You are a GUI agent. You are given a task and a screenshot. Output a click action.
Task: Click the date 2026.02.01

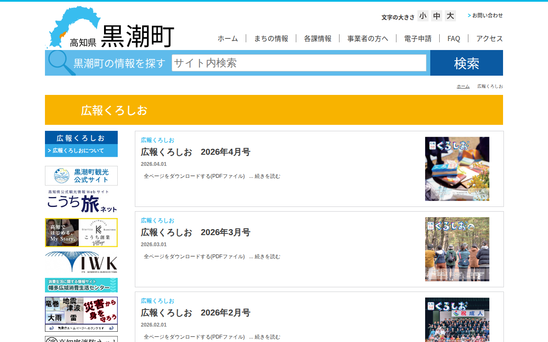coord(154,325)
